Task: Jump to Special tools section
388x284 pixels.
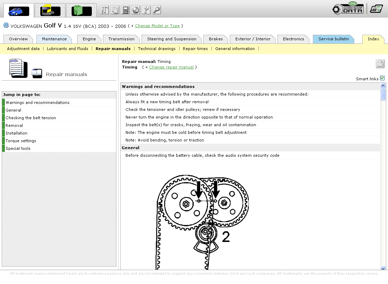Action: [x=59, y=148]
